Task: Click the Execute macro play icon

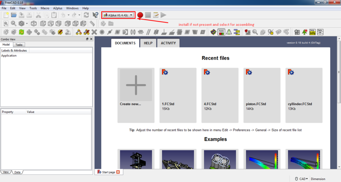Action: click(164, 15)
